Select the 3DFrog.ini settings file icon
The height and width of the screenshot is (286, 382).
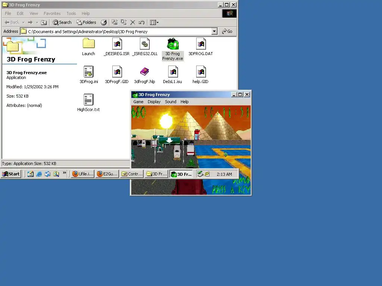88,72
